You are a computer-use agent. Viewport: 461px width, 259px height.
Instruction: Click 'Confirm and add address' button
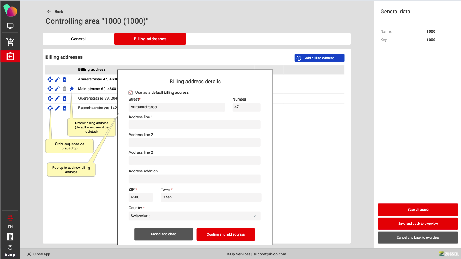pos(225,234)
